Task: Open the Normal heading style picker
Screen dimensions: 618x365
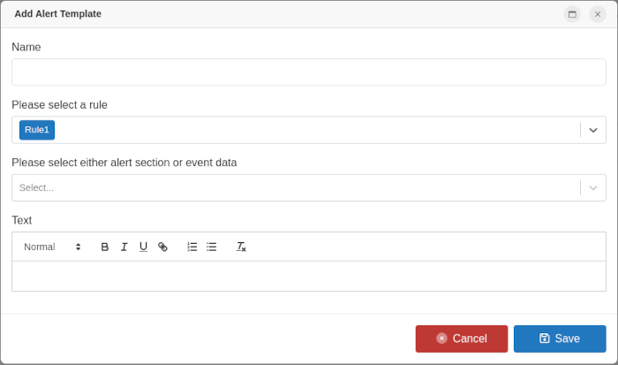Action: tap(52, 247)
